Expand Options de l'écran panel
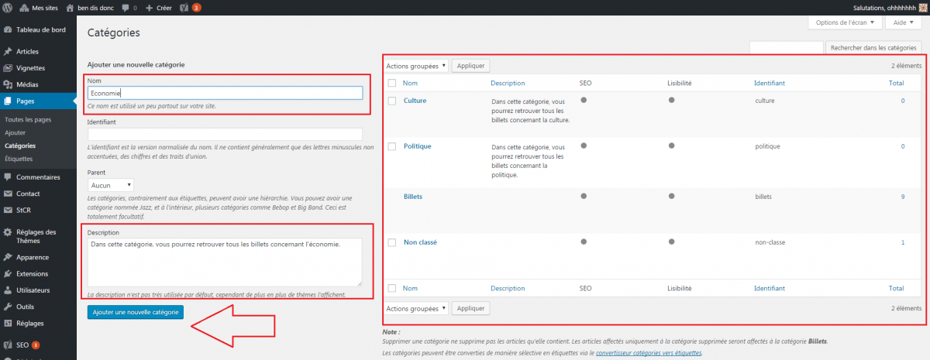This screenshot has width=930, height=360. pos(843,22)
